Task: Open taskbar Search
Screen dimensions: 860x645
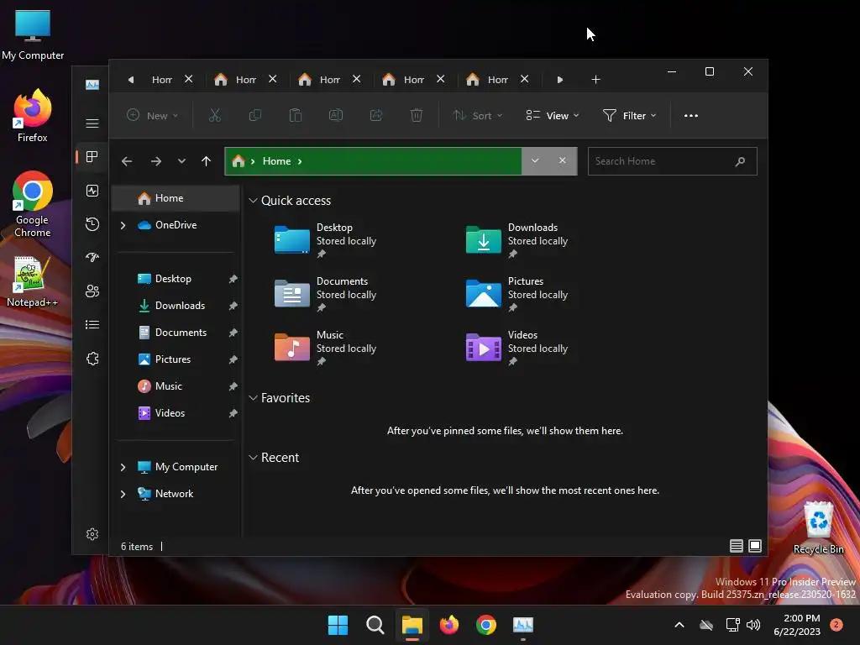Action: click(375, 625)
